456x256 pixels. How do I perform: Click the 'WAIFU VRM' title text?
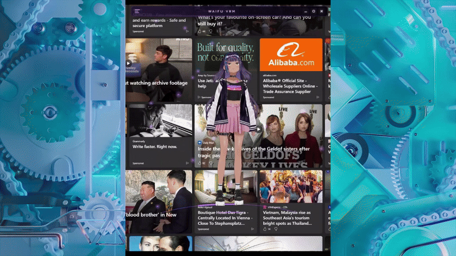222,11
